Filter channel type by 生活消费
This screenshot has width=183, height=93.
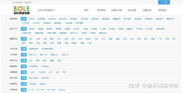pyautogui.click(x=41, y=19)
